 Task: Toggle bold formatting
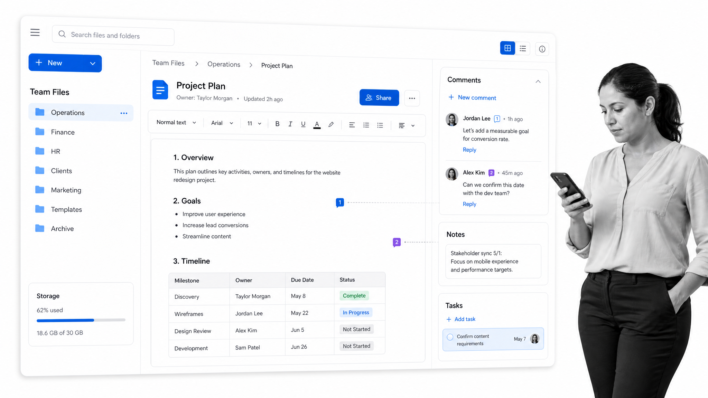pos(277,124)
